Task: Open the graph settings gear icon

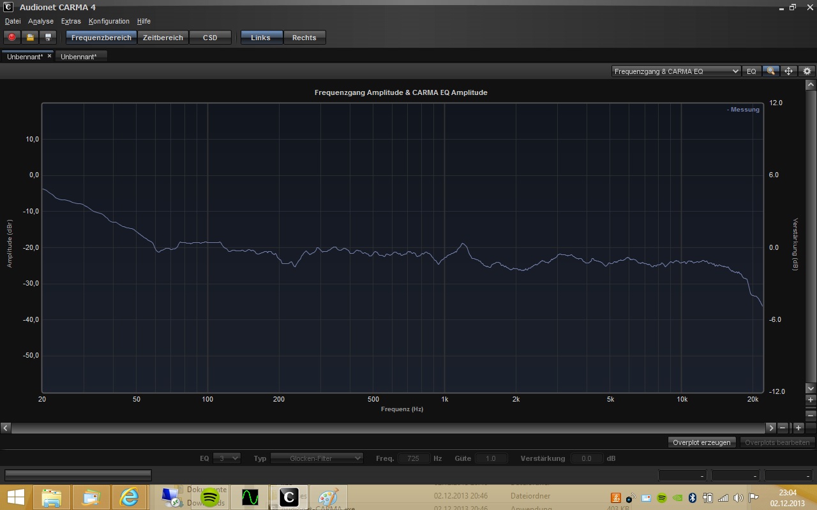Action: point(807,71)
